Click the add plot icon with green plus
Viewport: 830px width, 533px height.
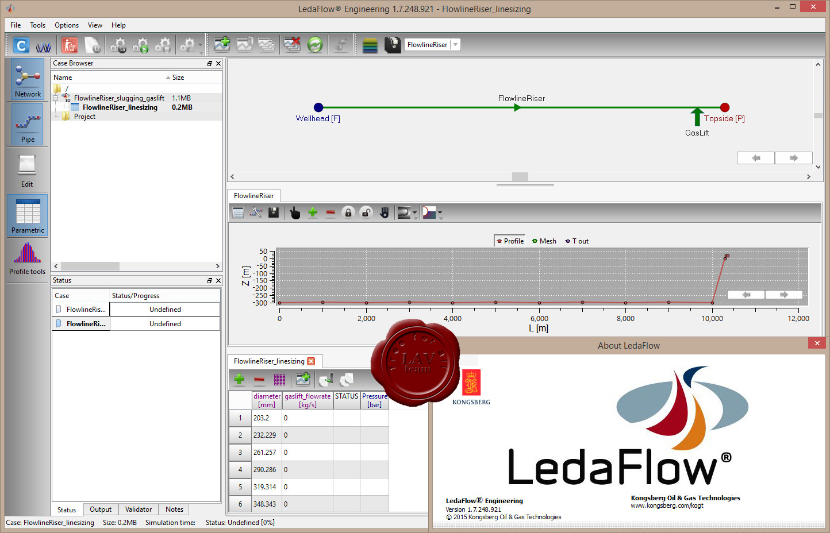tap(222, 44)
